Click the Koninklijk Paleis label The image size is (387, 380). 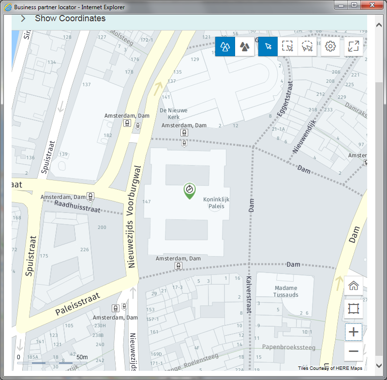(x=216, y=203)
